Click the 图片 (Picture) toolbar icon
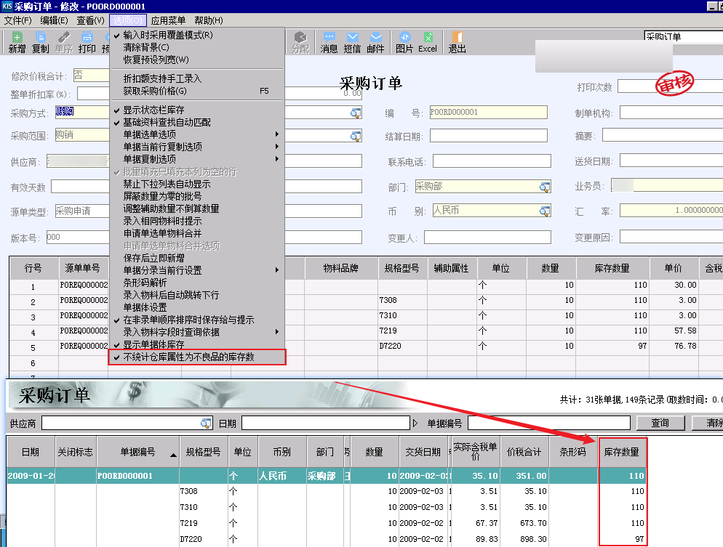This screenshot has height=547, width=723. coord(404,42)
